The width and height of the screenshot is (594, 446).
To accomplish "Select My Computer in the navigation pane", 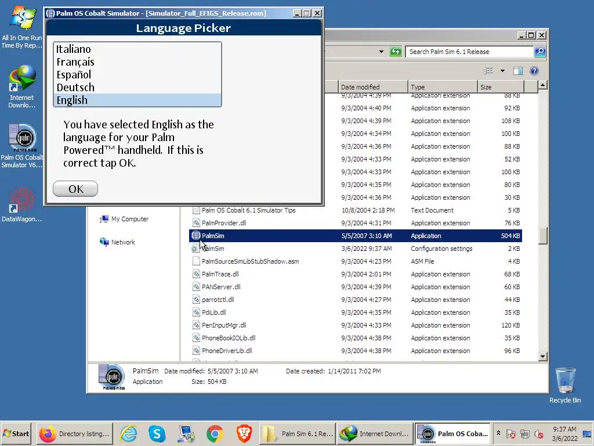I will tap(124, 219).
